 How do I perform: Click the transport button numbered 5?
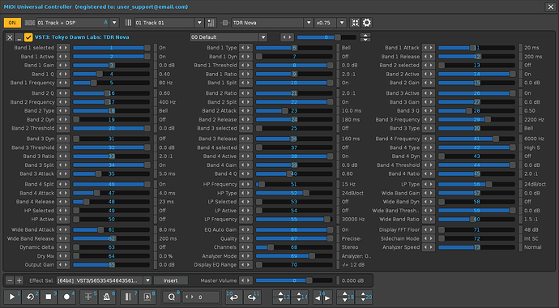tap(88, 297)
